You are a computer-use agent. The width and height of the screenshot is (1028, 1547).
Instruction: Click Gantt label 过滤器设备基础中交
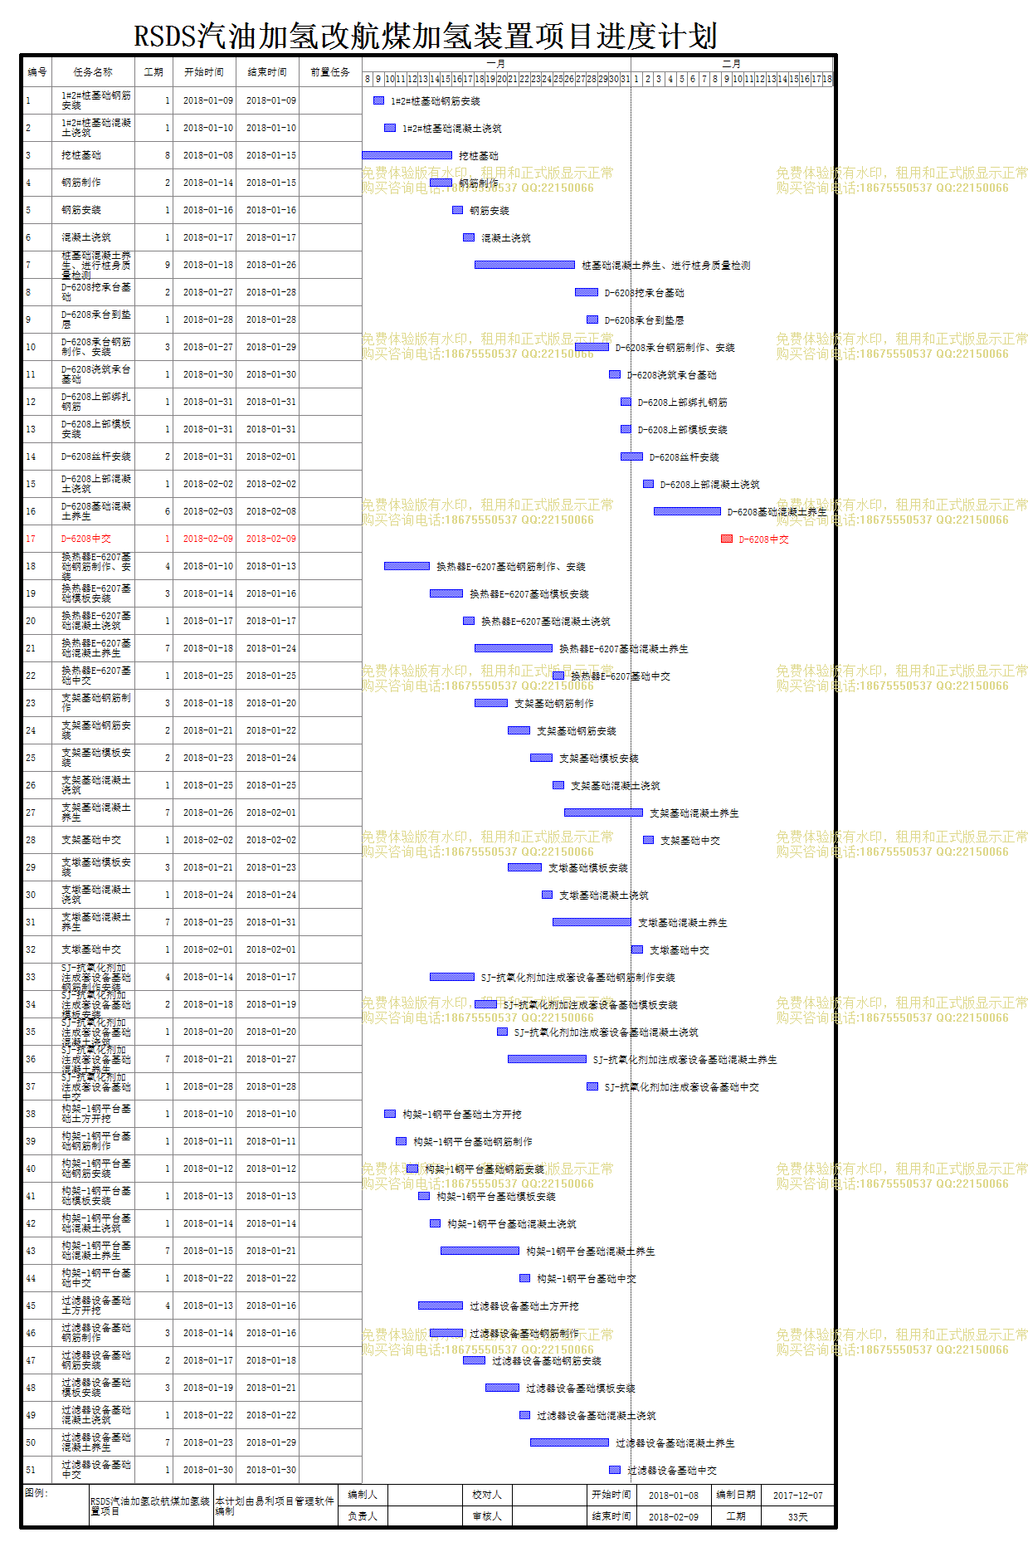coord(672,1471)
